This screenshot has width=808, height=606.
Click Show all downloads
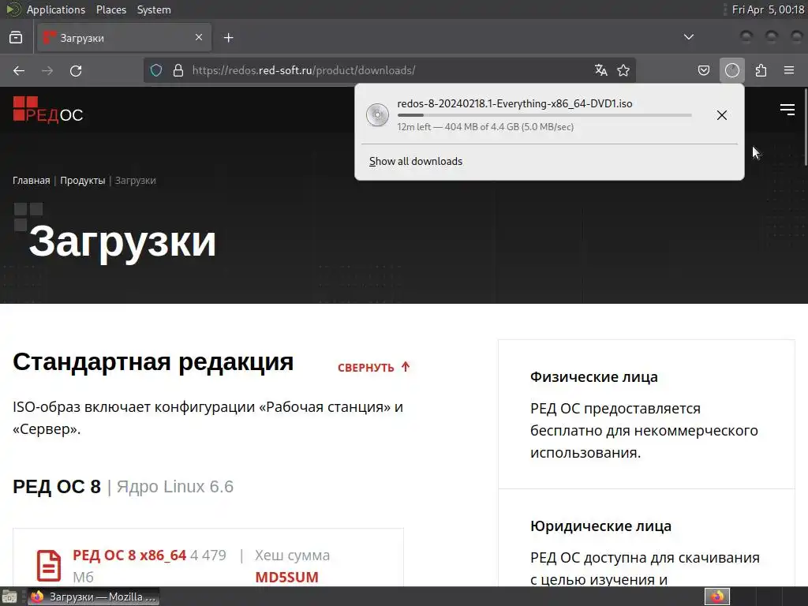[x=415, y=161]
